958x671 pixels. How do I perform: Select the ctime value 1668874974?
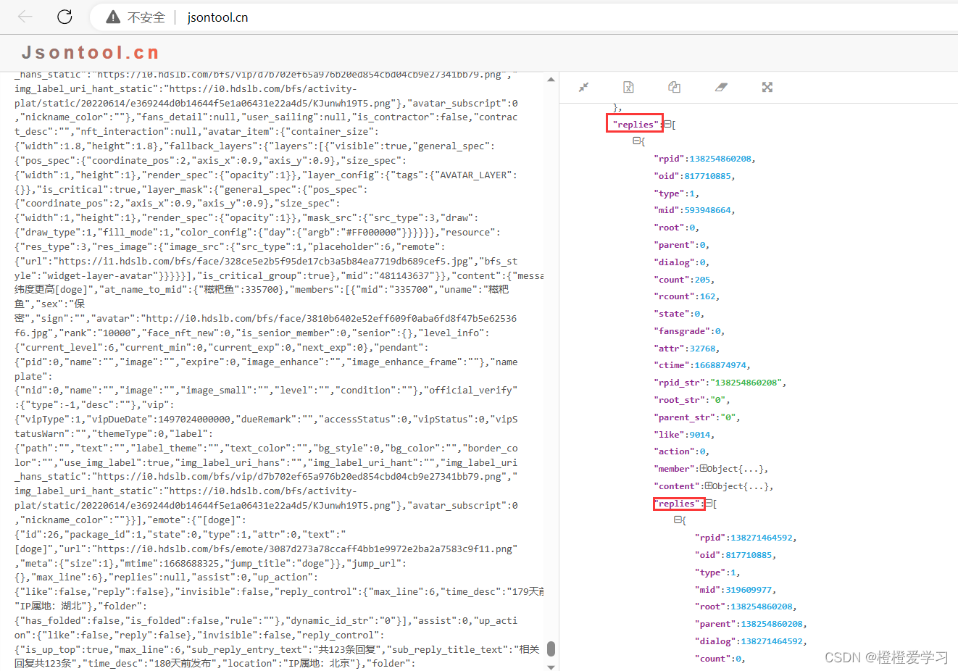720,364
